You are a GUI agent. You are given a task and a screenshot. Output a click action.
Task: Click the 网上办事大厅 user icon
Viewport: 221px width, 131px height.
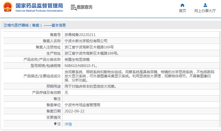(x=205, y=5)
